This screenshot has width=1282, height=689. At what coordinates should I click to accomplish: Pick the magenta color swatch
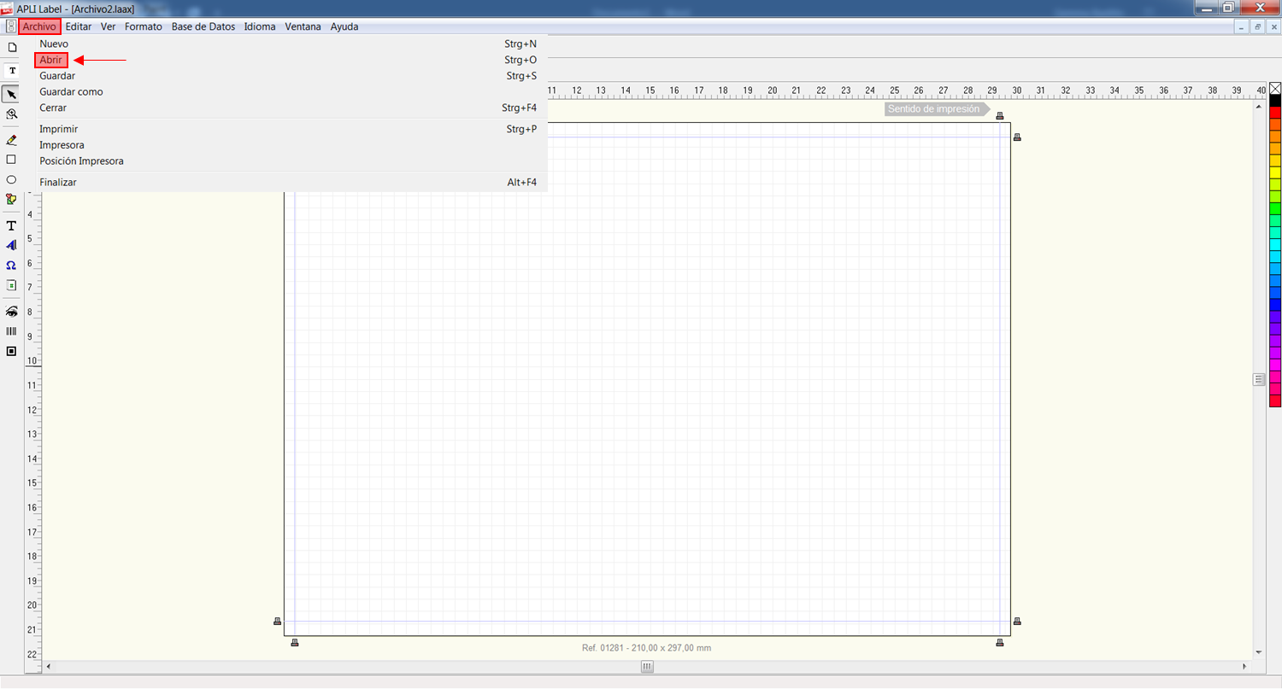coord(1275,365)
